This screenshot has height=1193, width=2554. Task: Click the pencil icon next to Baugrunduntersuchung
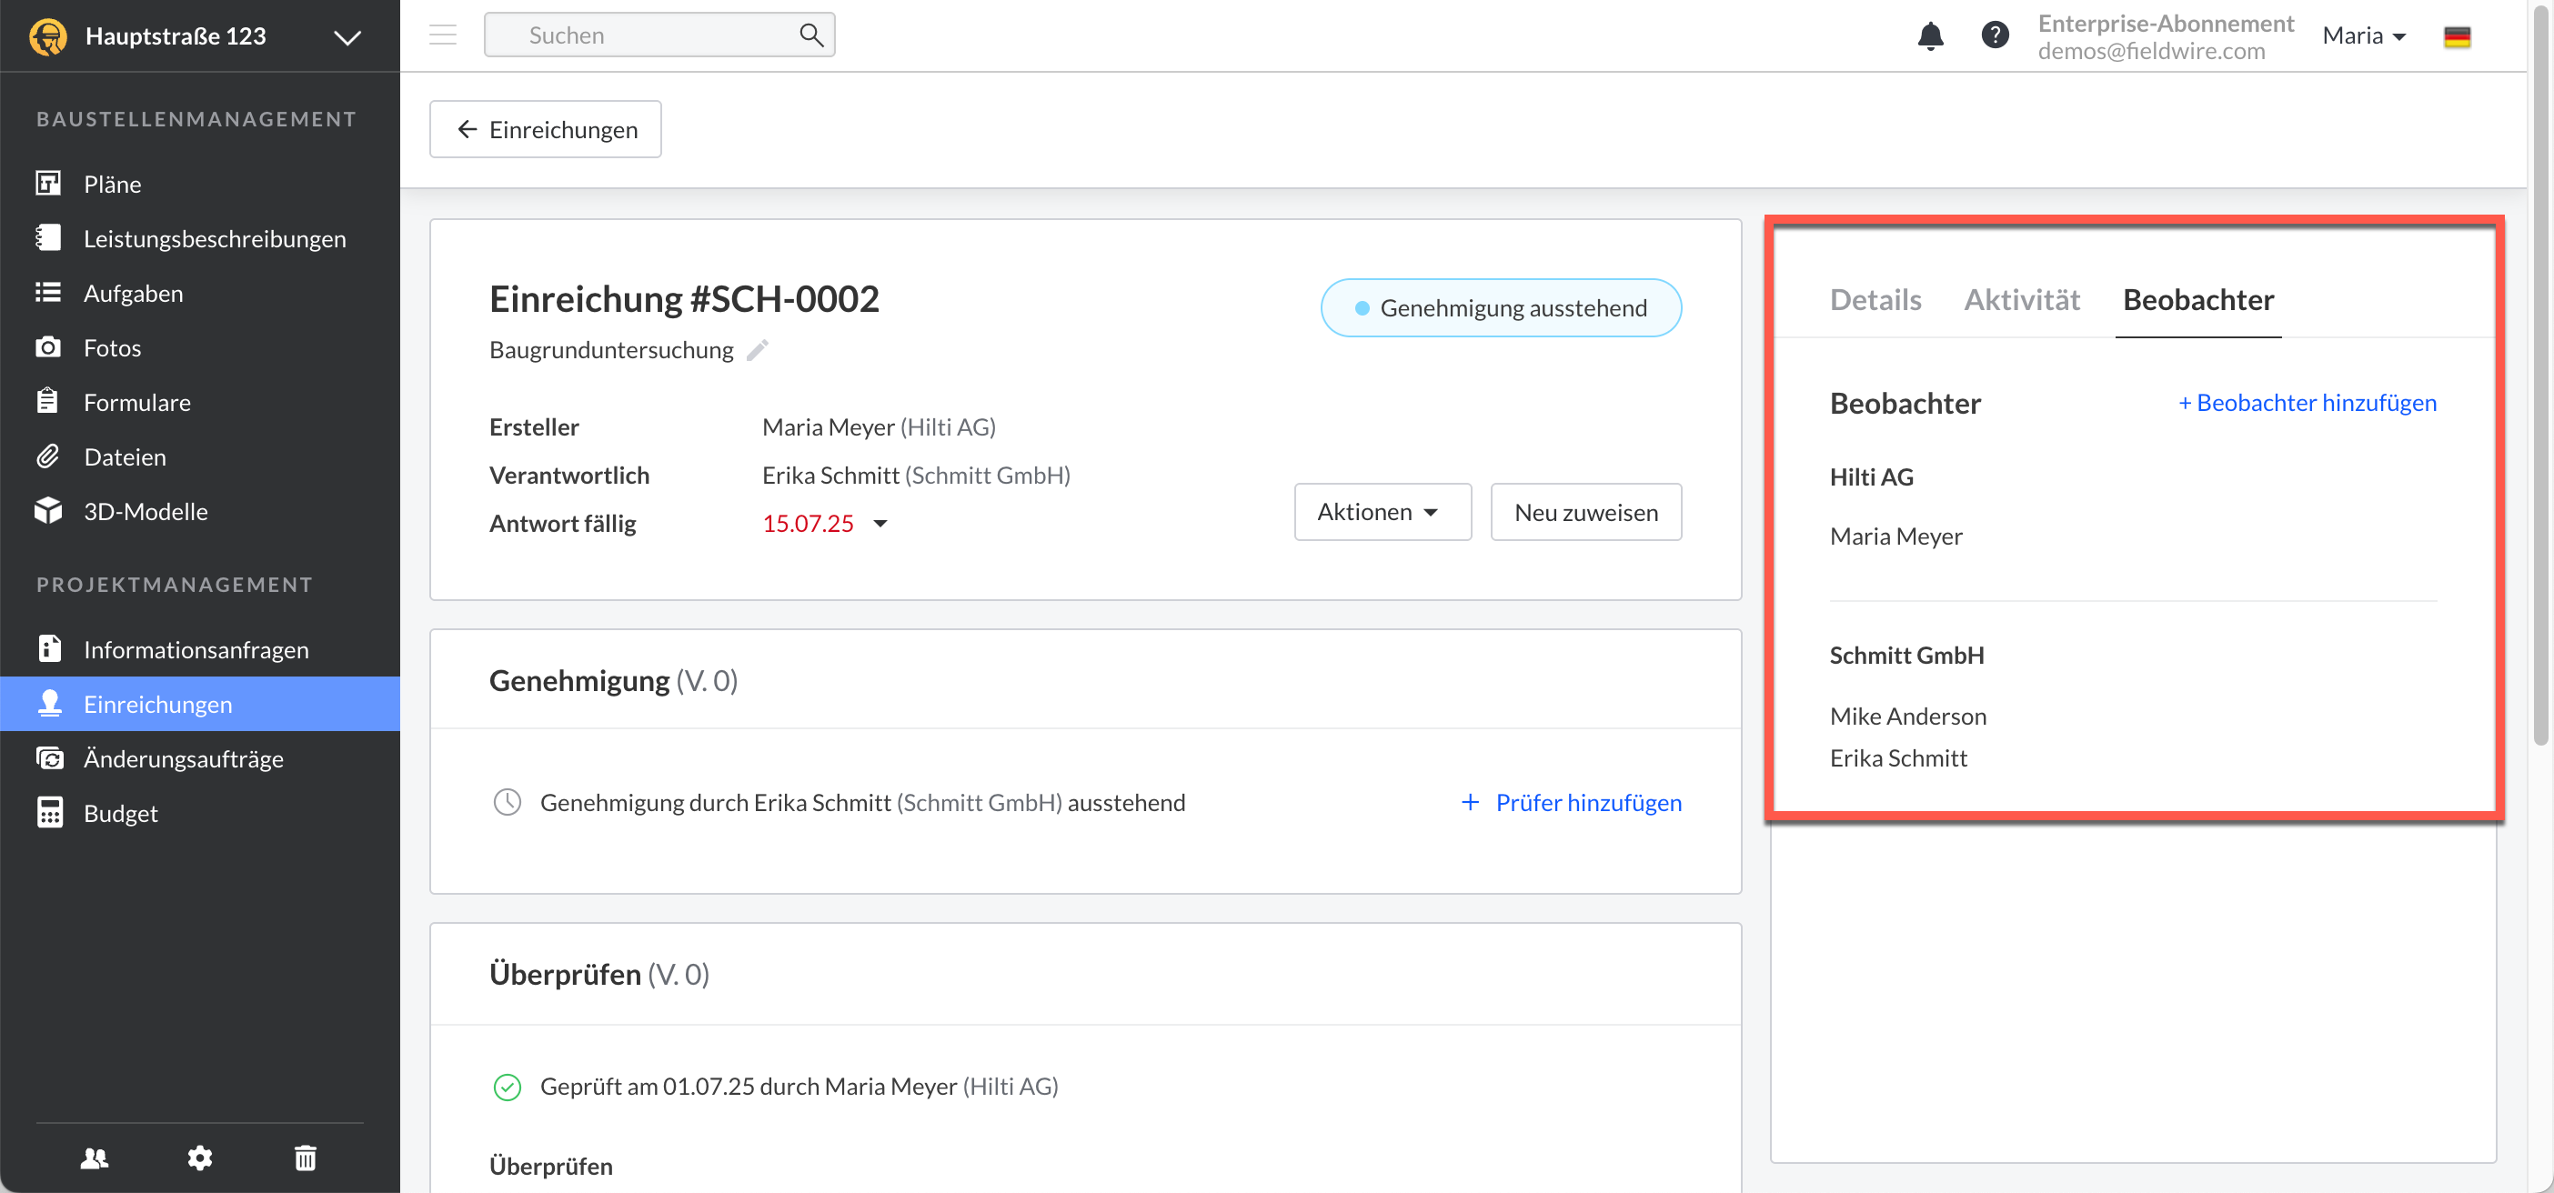[758, 350]
